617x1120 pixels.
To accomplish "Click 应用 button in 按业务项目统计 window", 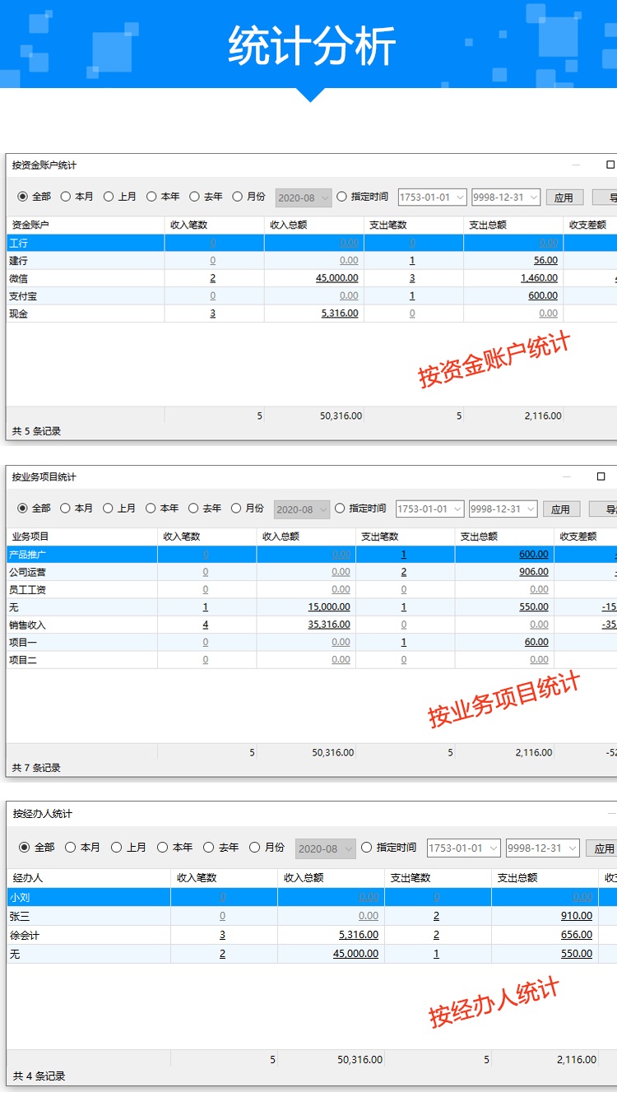I will pyautogui.click(x=561, y=509).
